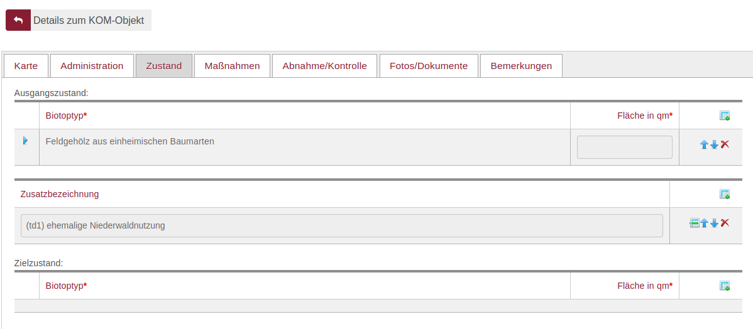Show the Bemerkungen tab
The width and height of the screenshot is (753, 329).
pyautogui.click(x=521, y=66)
